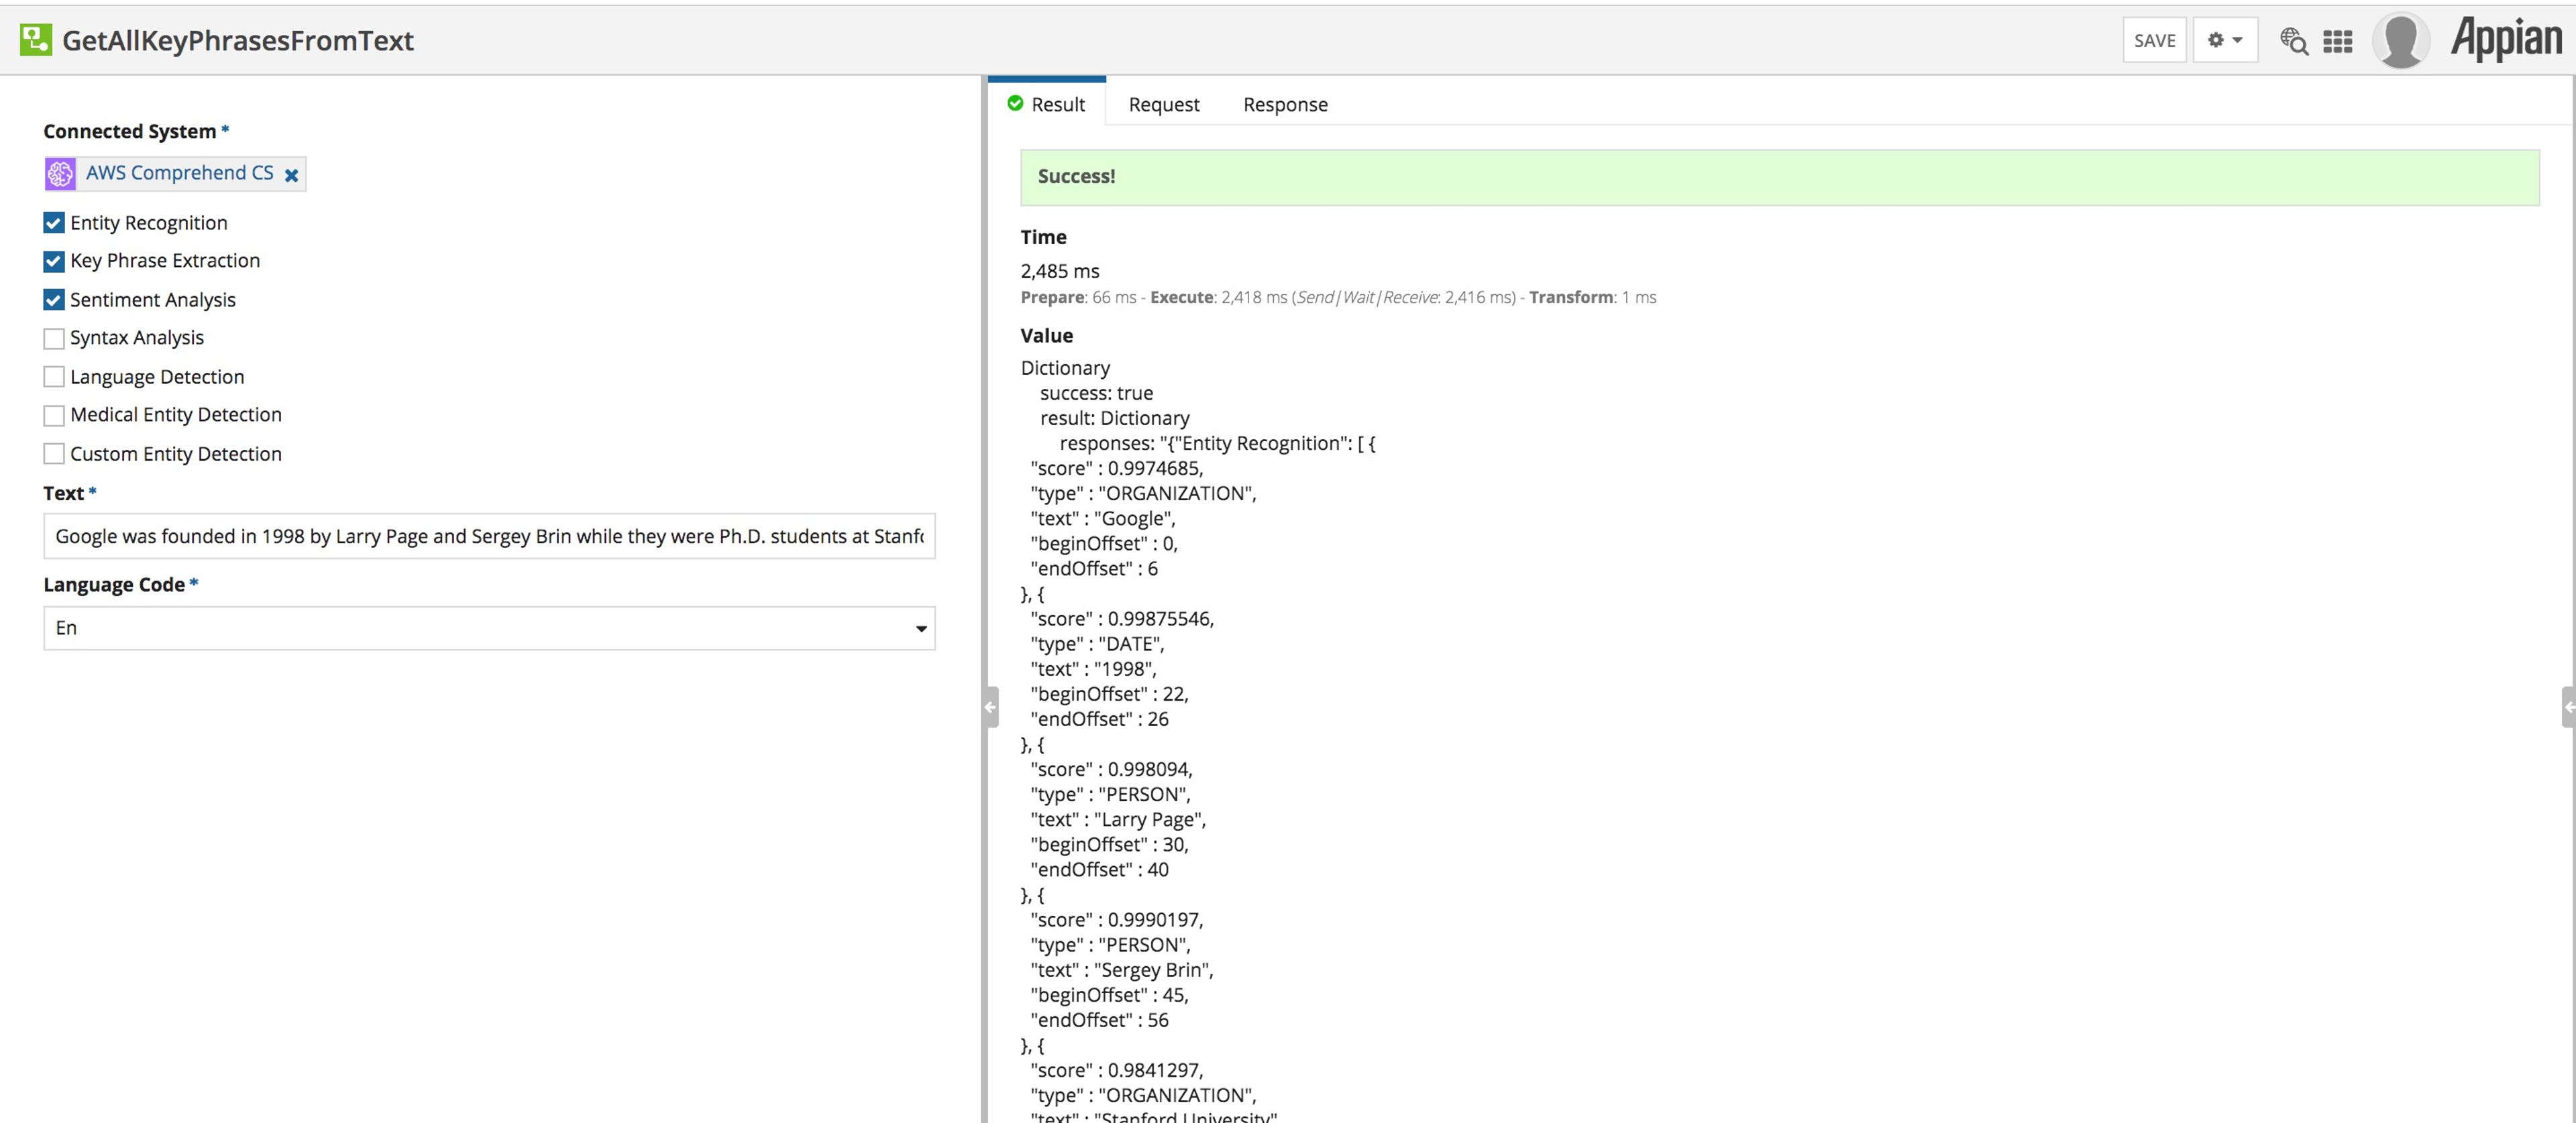Click the Prepare: 66 ms timing detail
The image size is (2576, 1123).
tap(1078, 298)
